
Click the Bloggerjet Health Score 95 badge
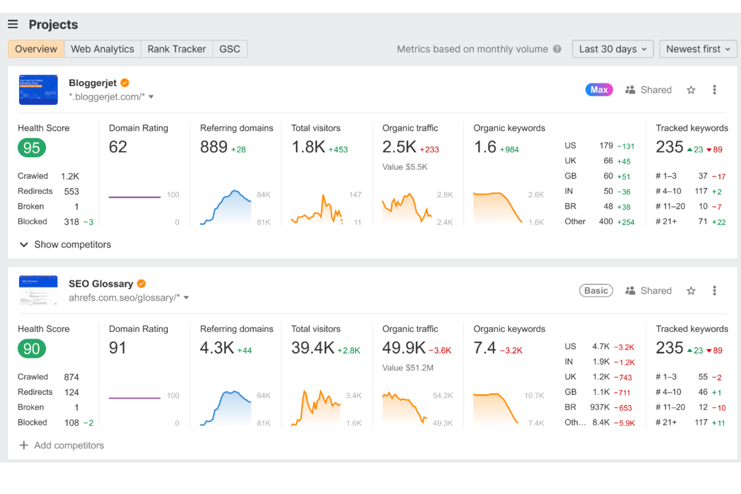coord(32,148)
